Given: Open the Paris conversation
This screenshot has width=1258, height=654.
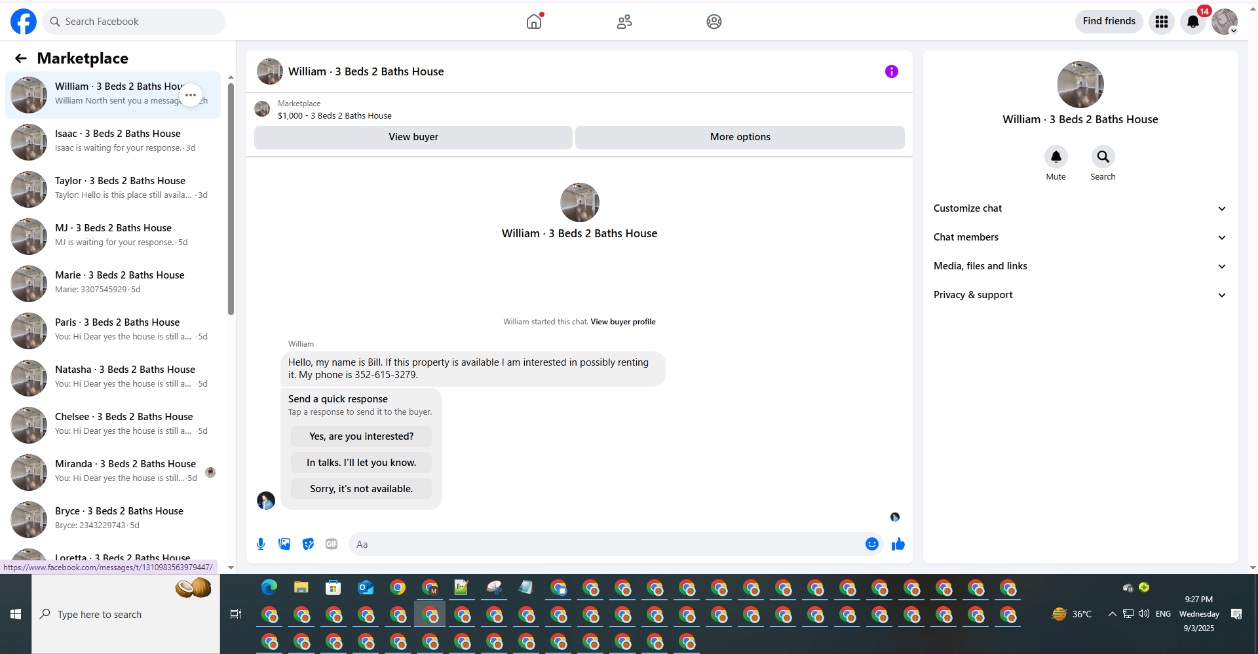Looking at the screenshot, I should [113, 331].
